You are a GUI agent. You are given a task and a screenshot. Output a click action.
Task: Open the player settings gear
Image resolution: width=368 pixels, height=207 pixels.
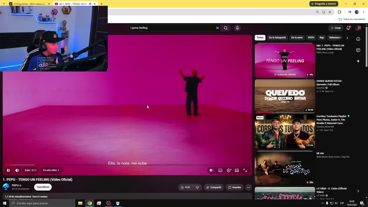229,170
